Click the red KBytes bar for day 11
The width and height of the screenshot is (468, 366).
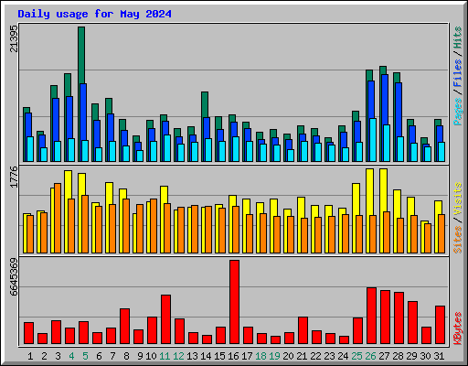tap(165, 319)
